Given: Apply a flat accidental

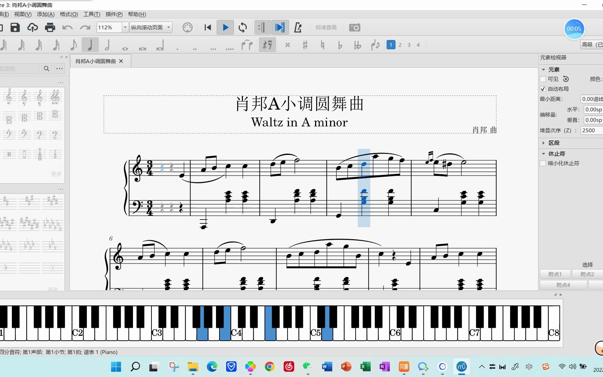Looking at the screenshot, I should click(340, 45).
